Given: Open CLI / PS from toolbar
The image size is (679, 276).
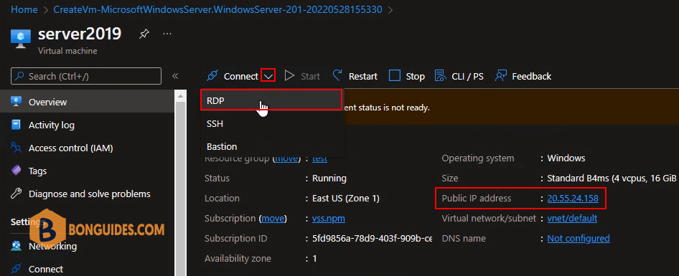Looking at the screenshot, I should [x=459, y=76].
